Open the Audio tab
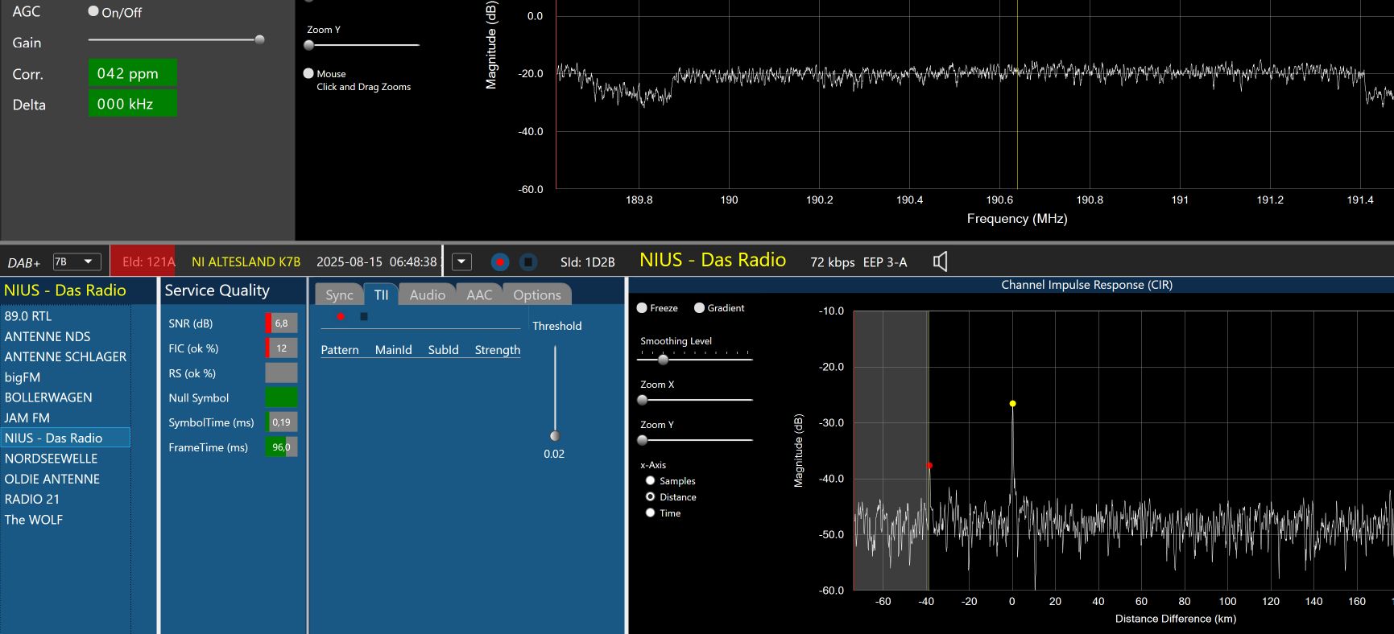 pos(427,295)
